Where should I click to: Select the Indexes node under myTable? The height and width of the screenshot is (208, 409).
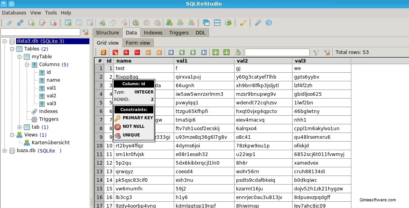pos(49,111)
